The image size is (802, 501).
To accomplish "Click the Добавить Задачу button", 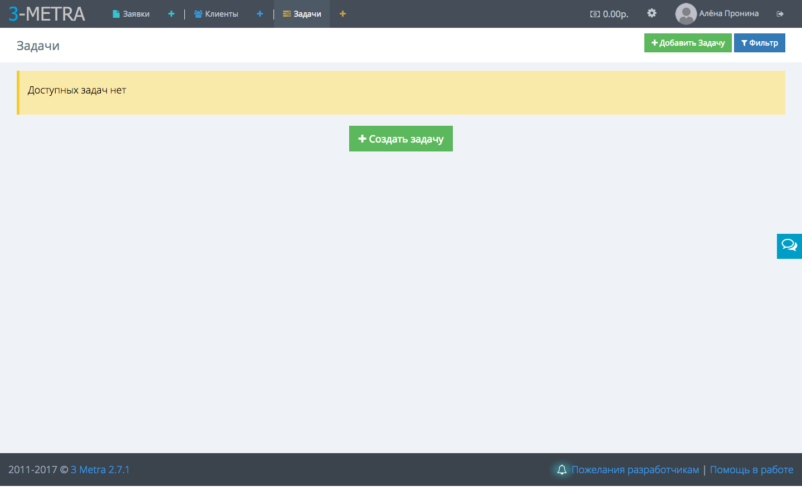I will click(x=688, y=43).
